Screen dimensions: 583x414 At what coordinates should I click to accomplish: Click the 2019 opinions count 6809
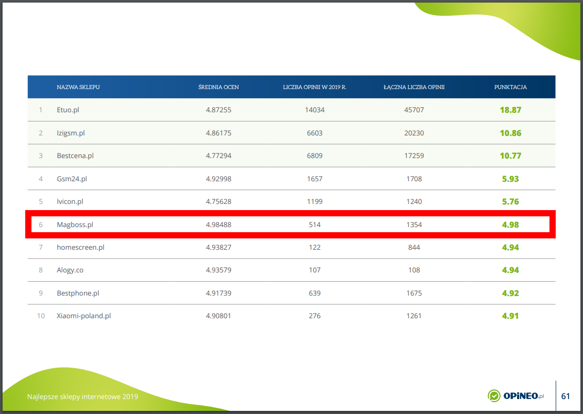pyautogui.click(x=315, y=156)
